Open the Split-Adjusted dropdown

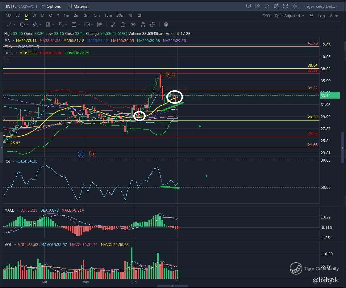(x=289, y=16)
